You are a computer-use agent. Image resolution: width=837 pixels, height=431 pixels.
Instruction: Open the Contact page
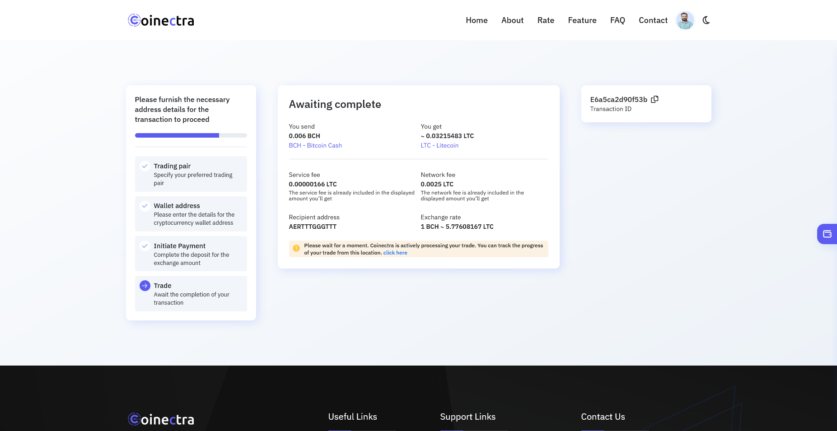(653, 20)
